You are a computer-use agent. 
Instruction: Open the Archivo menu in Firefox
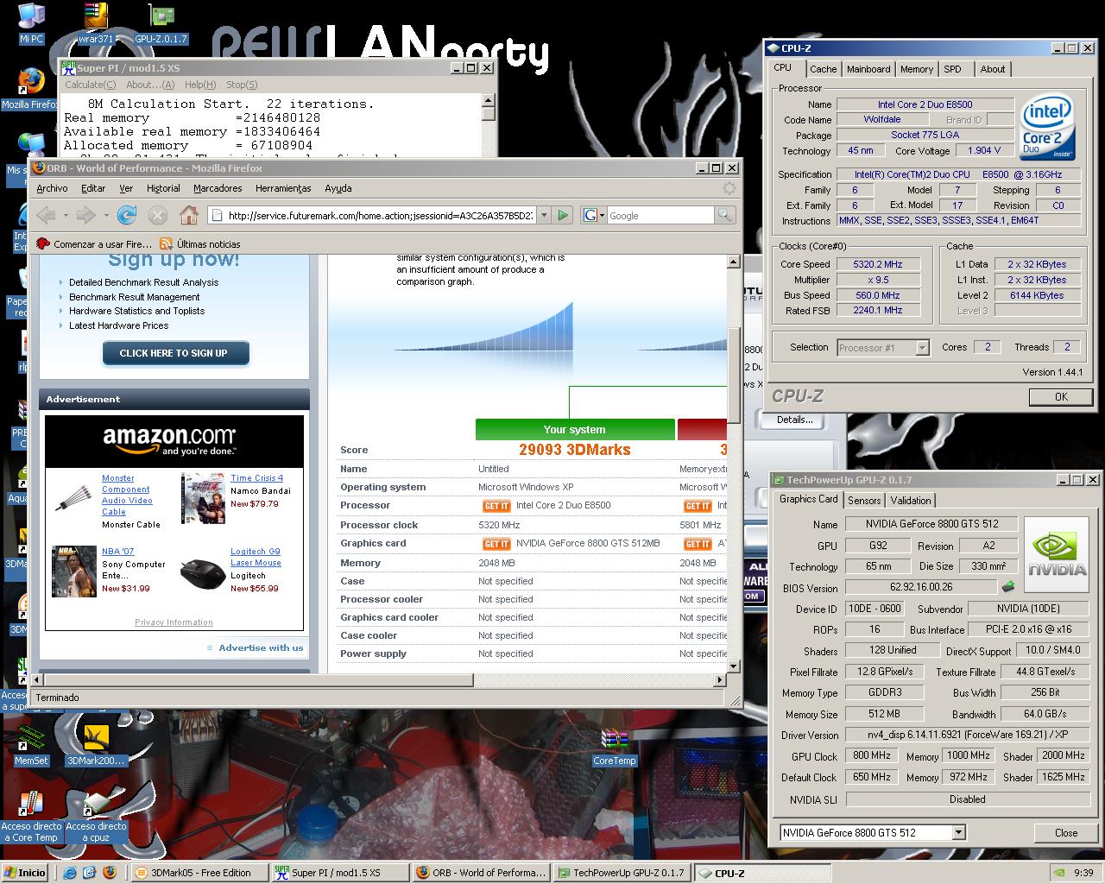pos(52,188)
